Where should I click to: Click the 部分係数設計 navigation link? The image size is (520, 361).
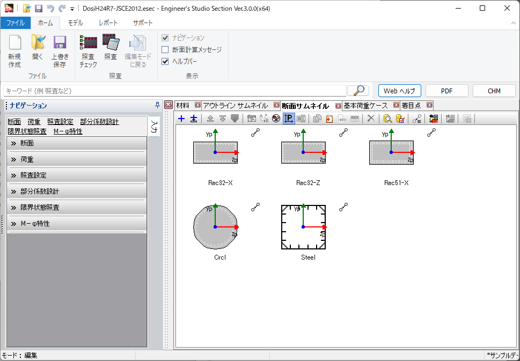[x=99, y=122]
